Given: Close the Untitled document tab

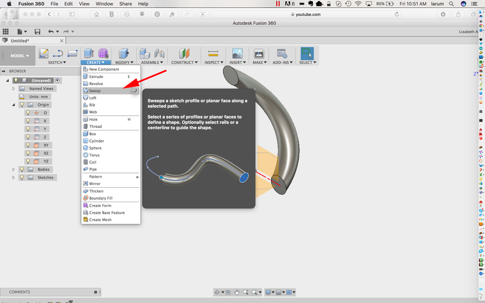Looking at the screenshot, I should (x=62, y=41).
